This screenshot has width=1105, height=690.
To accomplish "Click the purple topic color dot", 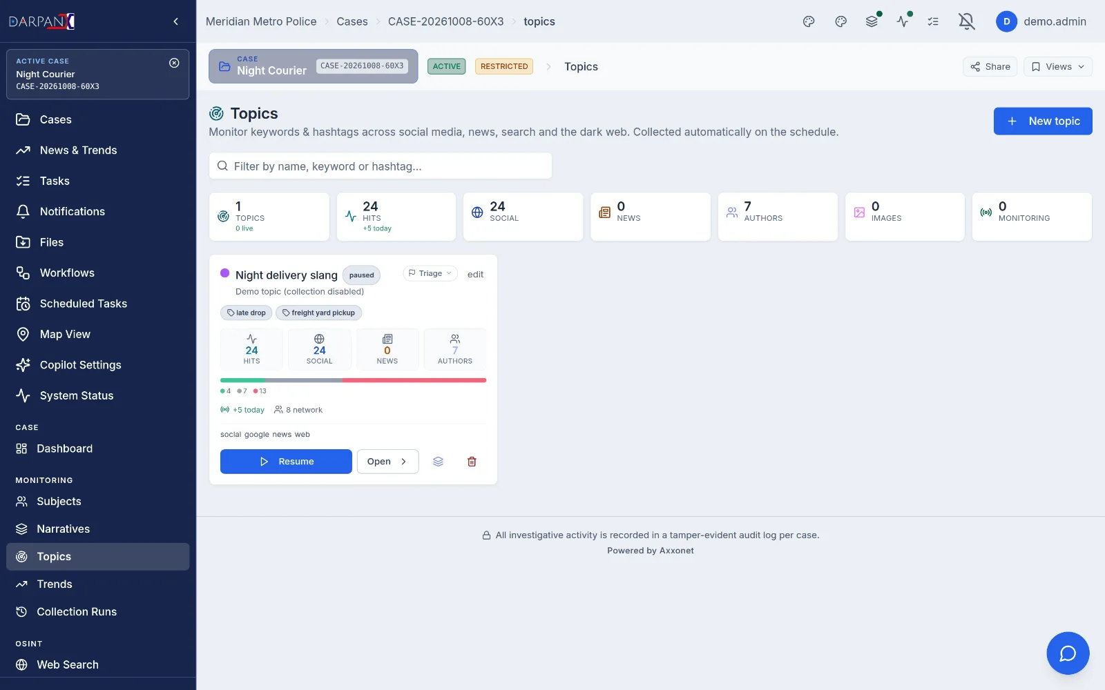I will pyautogui.click(x=224, y=273).
